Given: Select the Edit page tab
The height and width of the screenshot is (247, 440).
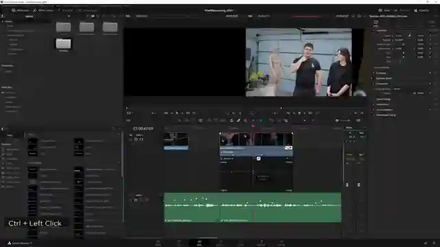Looking at the screenshot, I should [199, 242].
